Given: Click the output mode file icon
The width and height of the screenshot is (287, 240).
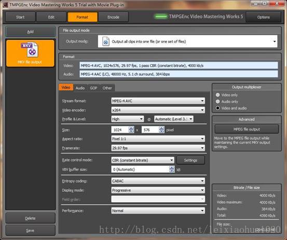Looking at the screenshot, I should click(106, 41).
